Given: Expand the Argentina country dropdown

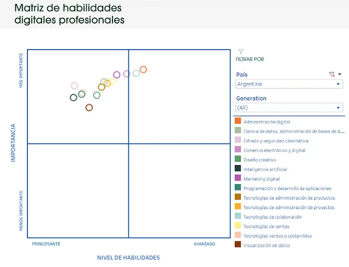Looking at the screenshot, I should tap(289, 84).
